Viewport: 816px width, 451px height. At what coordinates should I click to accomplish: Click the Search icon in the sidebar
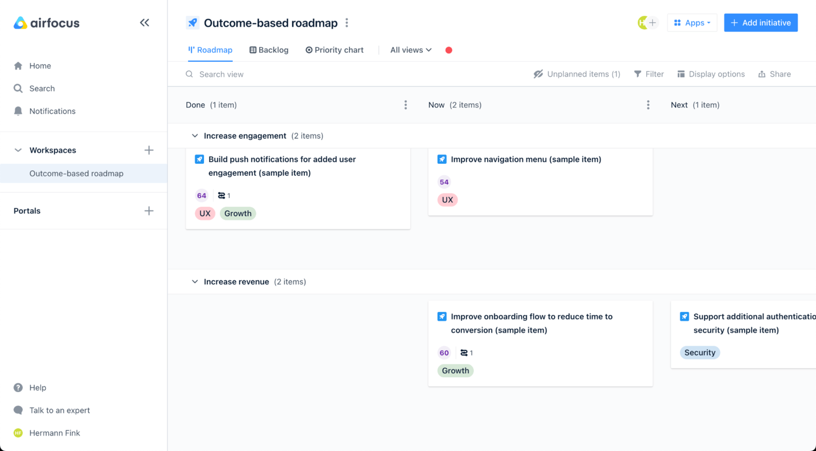[x=18, y=88]
